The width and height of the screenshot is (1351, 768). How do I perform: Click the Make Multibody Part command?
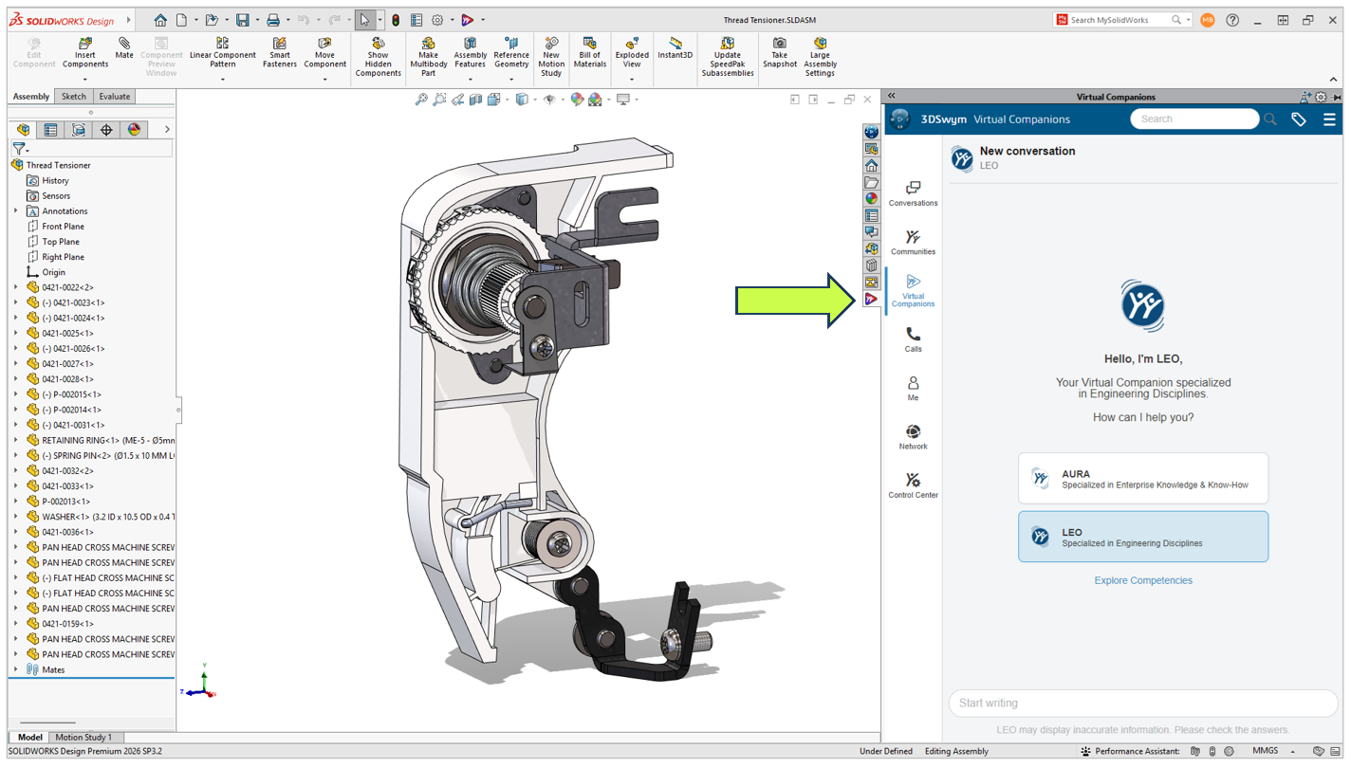pos(429,57)
